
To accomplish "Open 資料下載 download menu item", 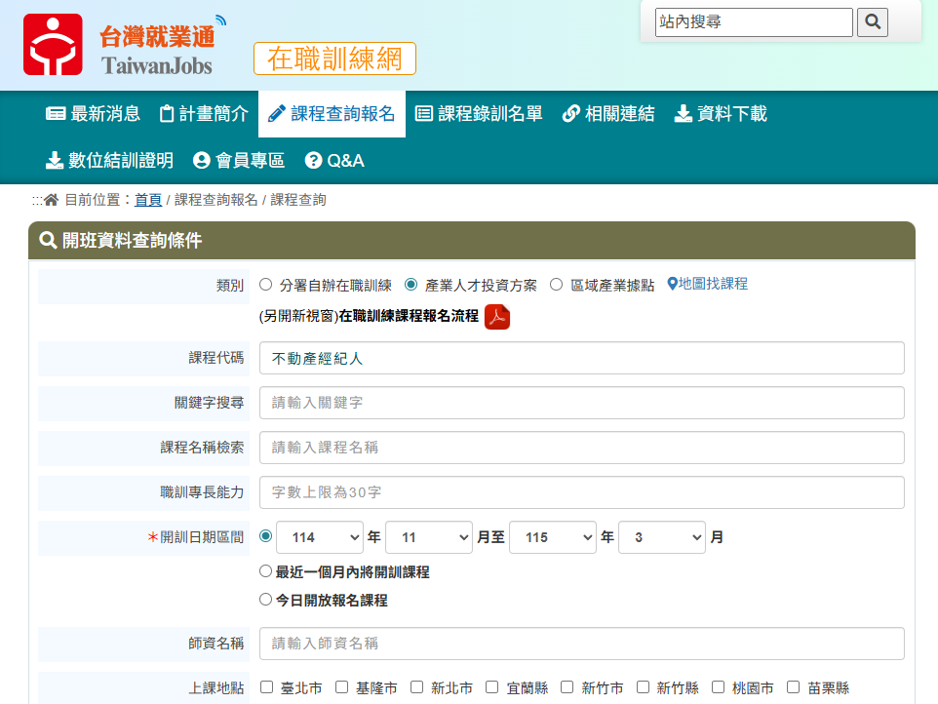I will [721, 114].
